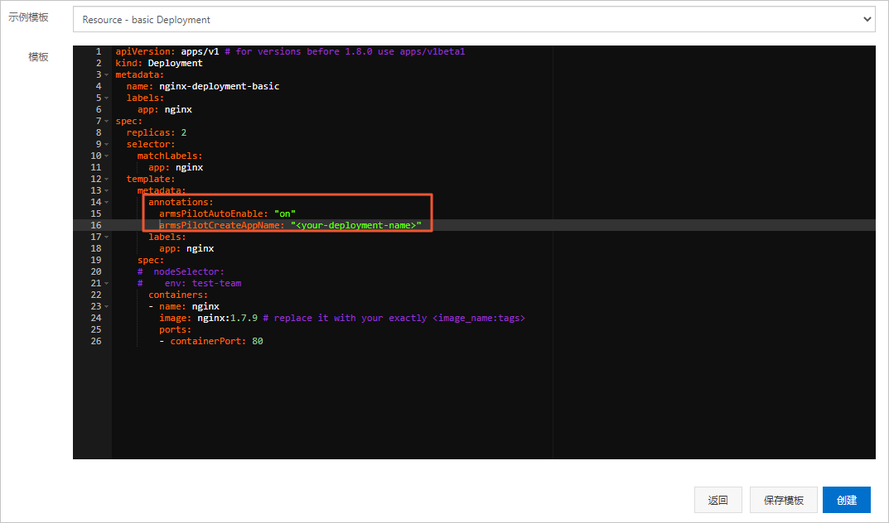889x523 pixels.
Task: Click line number 1 in gutter
Action: tap(99, 51)
